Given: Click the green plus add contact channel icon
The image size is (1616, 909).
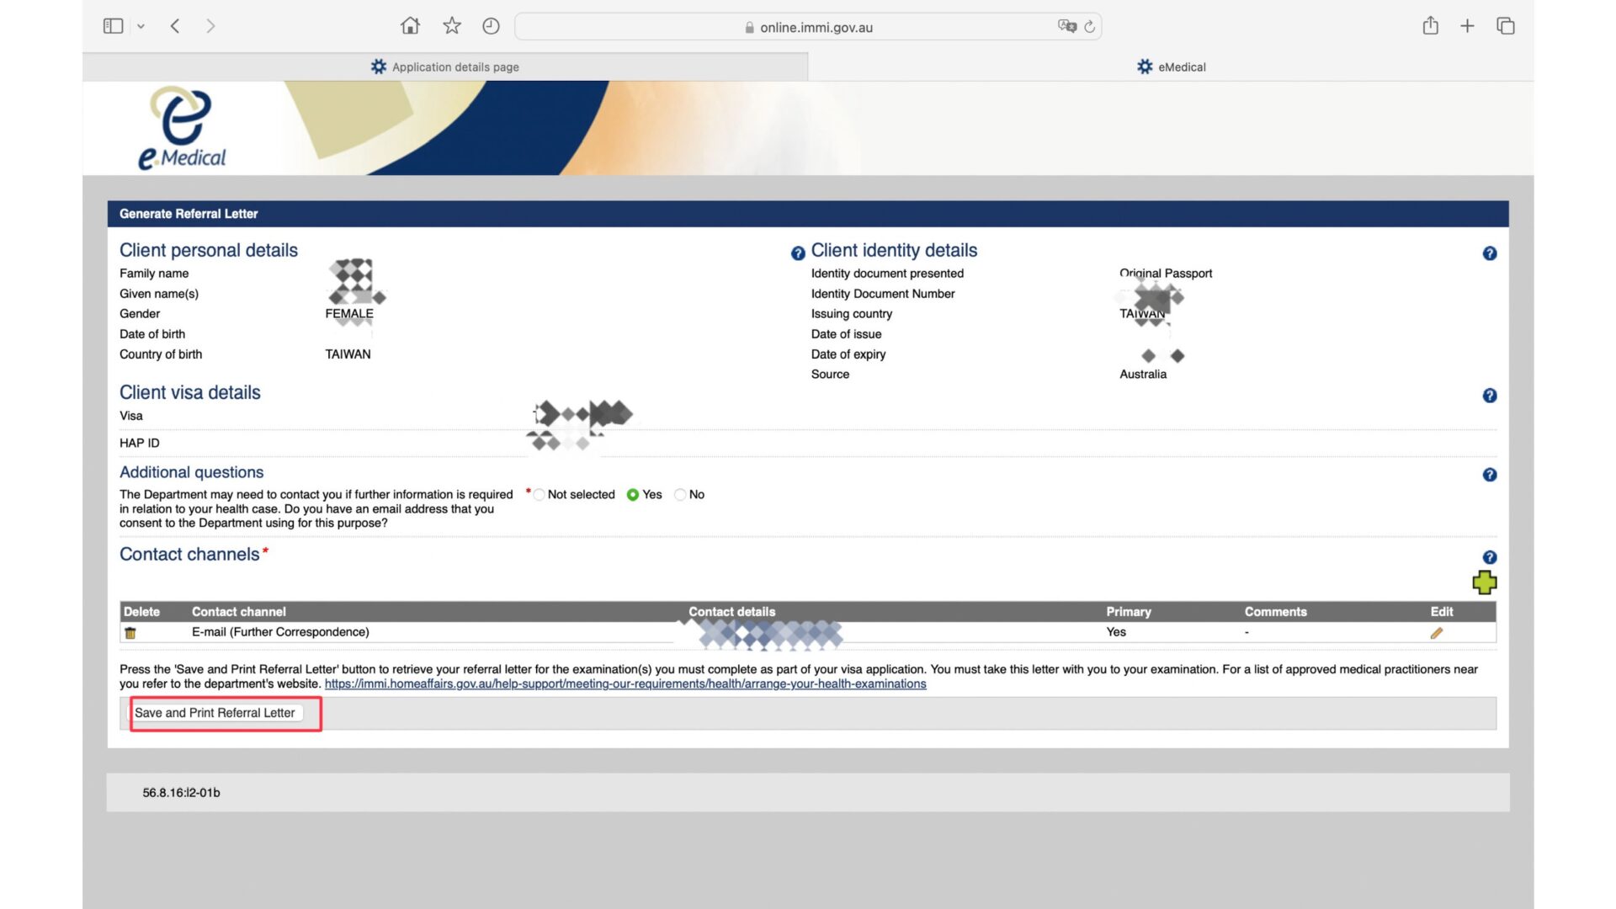Looking at the screenshot, I should 1484,582.
